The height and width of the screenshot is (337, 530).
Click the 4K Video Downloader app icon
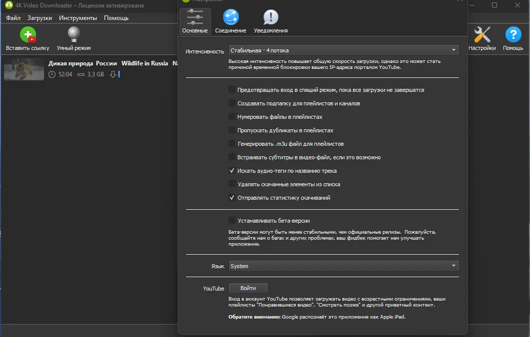pos(9,4)
